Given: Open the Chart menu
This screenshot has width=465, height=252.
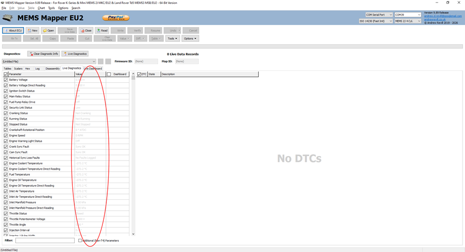Looking at the screenshot, I should [41, 8].
